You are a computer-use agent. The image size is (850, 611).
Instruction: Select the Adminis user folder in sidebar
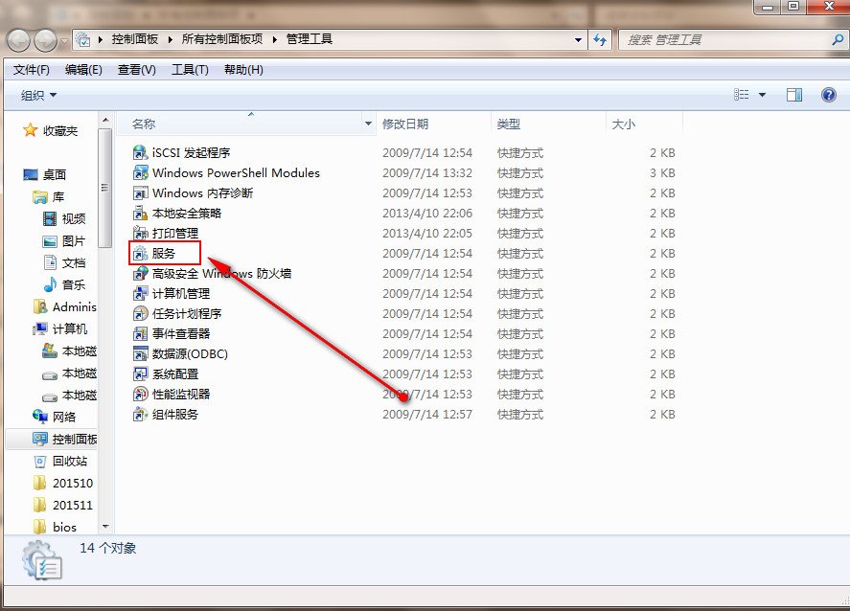click(x=64, y=306)
